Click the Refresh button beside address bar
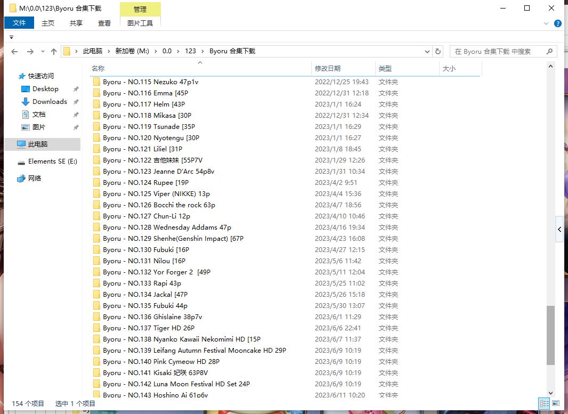 pyautogui.click(x=438, y=52)
